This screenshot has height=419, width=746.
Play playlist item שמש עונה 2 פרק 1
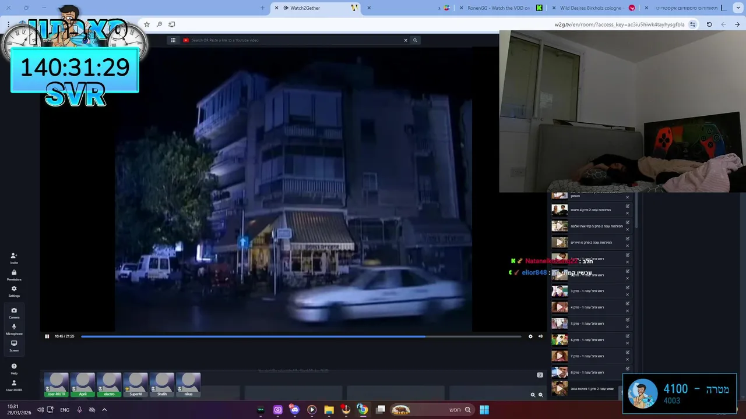click(559, 388)
